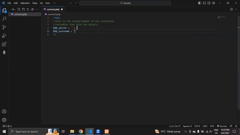Toggle the primary side bar
The image size is (240, 135).
[x=200, y=3]
